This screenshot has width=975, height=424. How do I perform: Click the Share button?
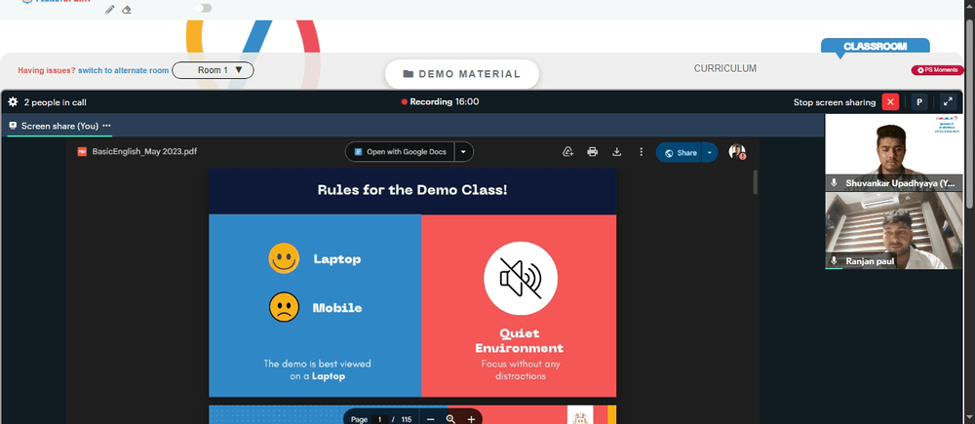pos(679,152)
